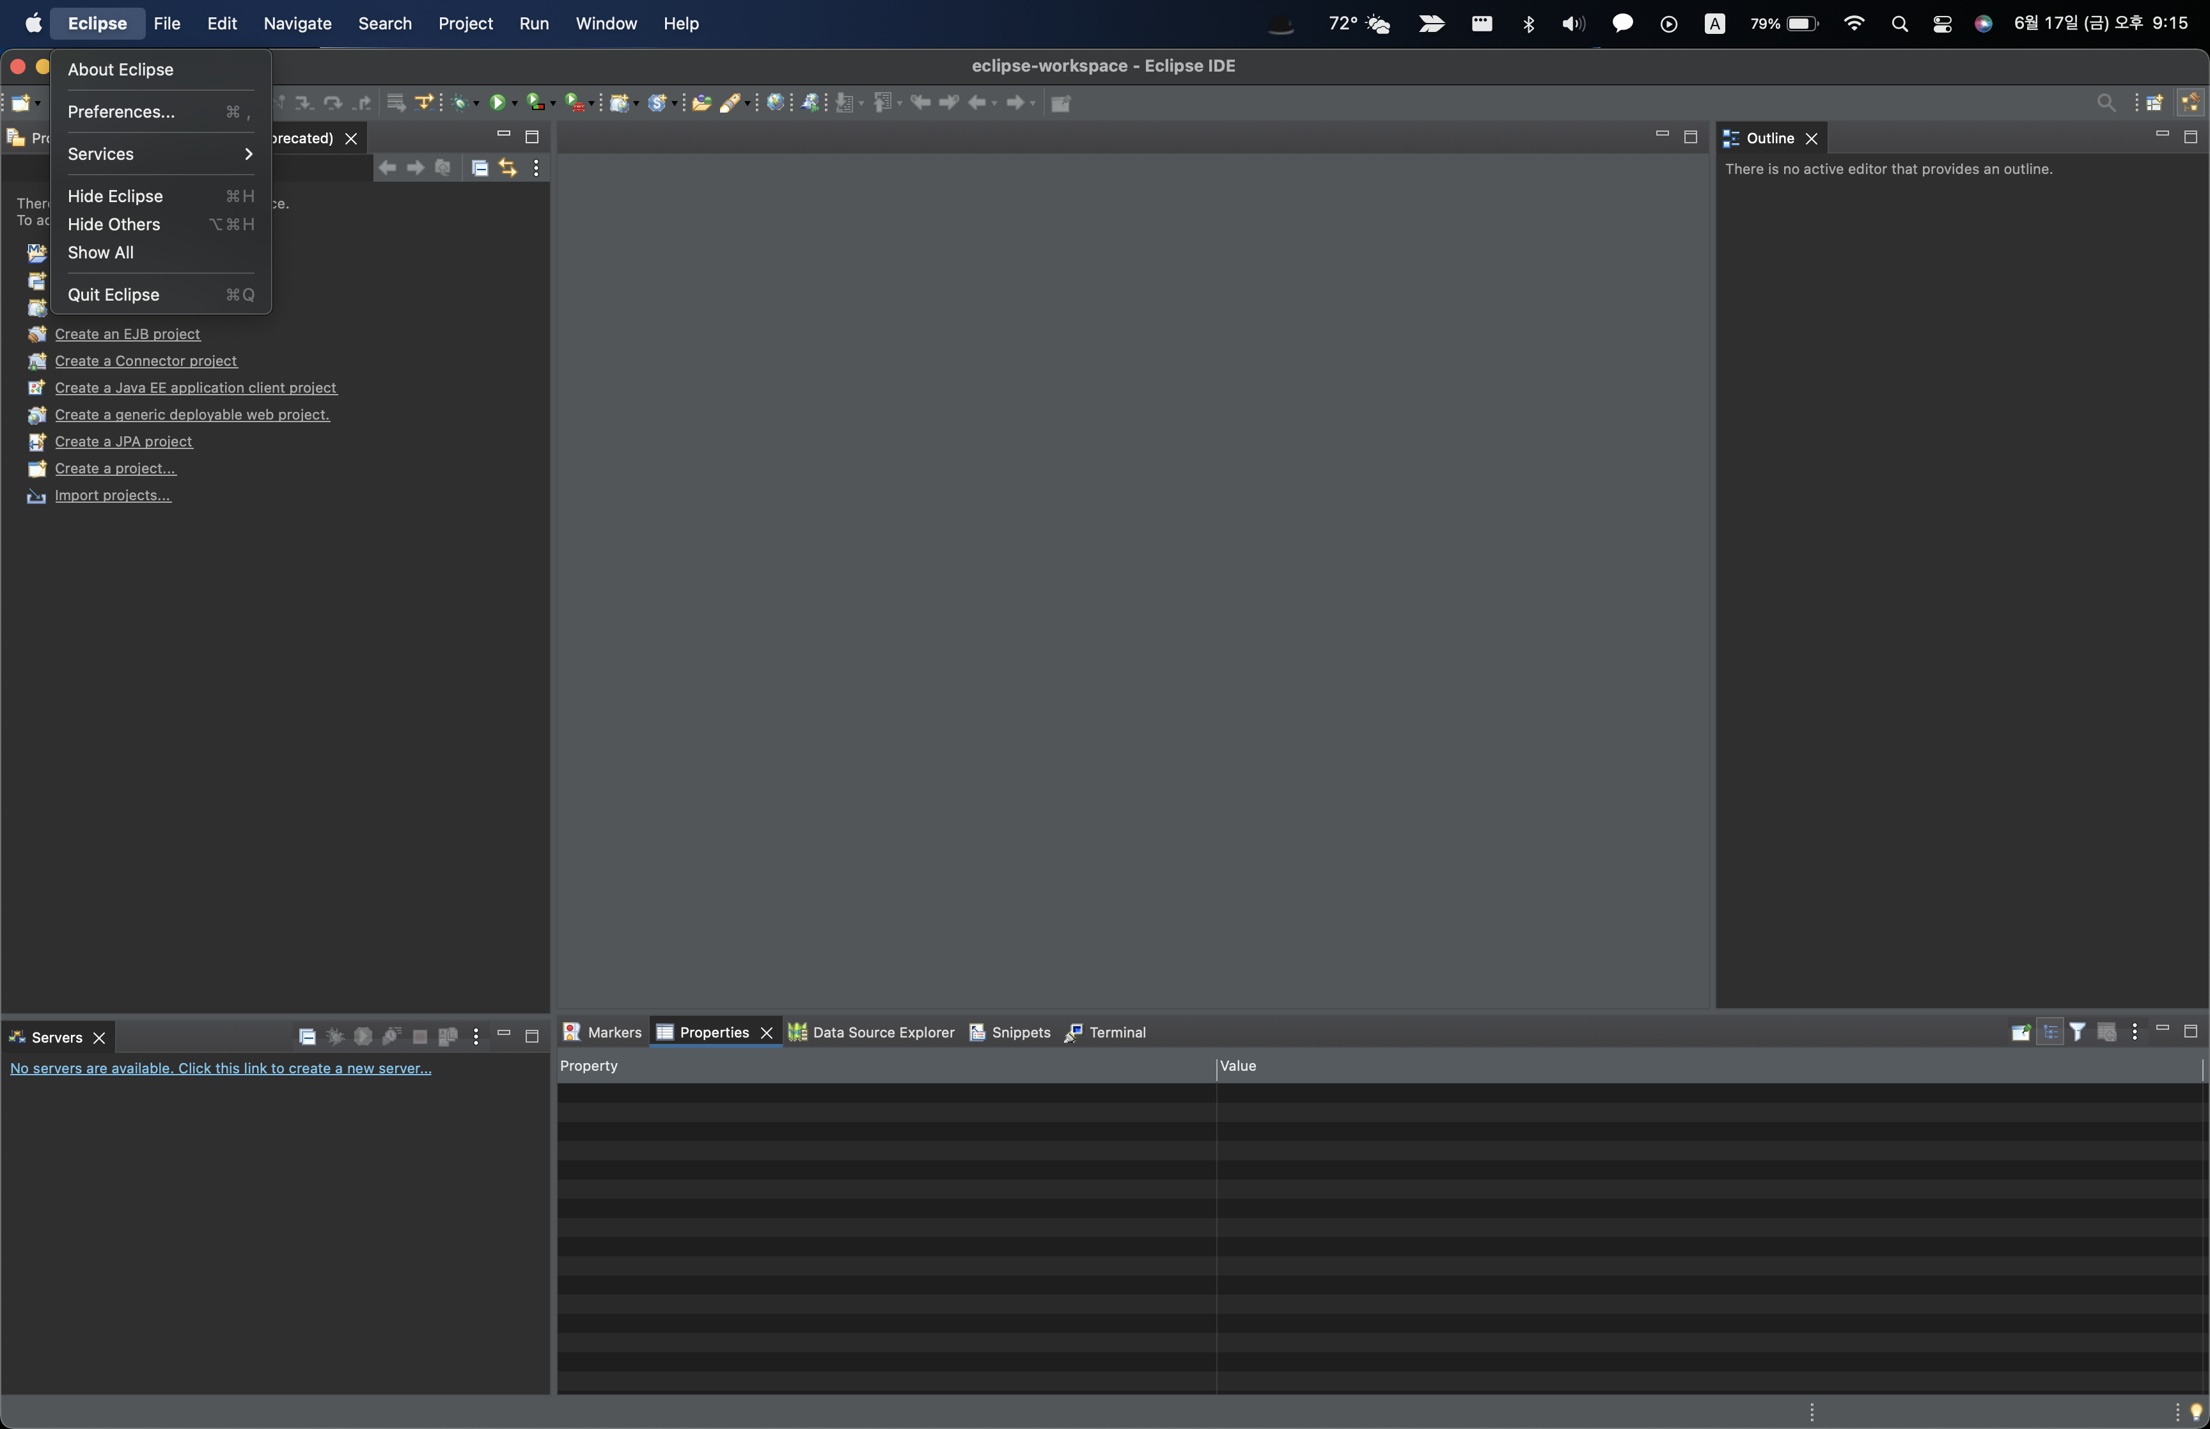Open the Run button dropdown arrow
Viewport: 2210px width, 1429px height.
(x=515, y=103)
